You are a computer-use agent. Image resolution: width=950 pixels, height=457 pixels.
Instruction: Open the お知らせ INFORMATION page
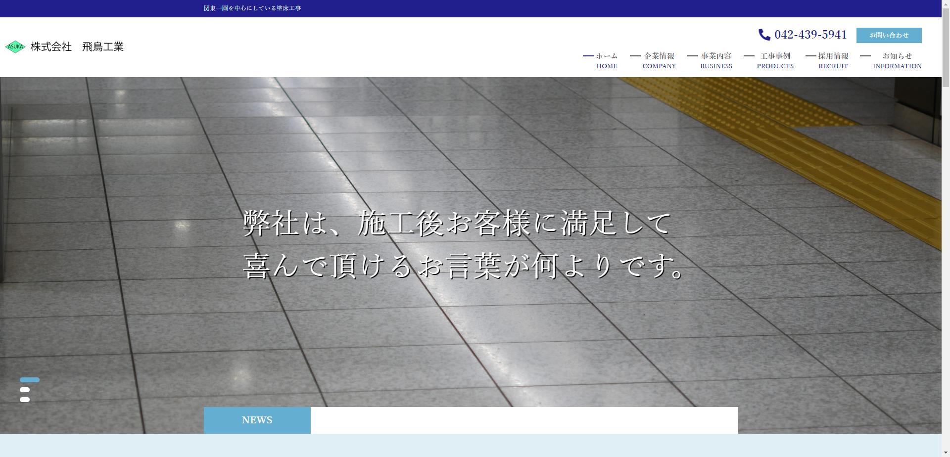click(x=897, y=60)
